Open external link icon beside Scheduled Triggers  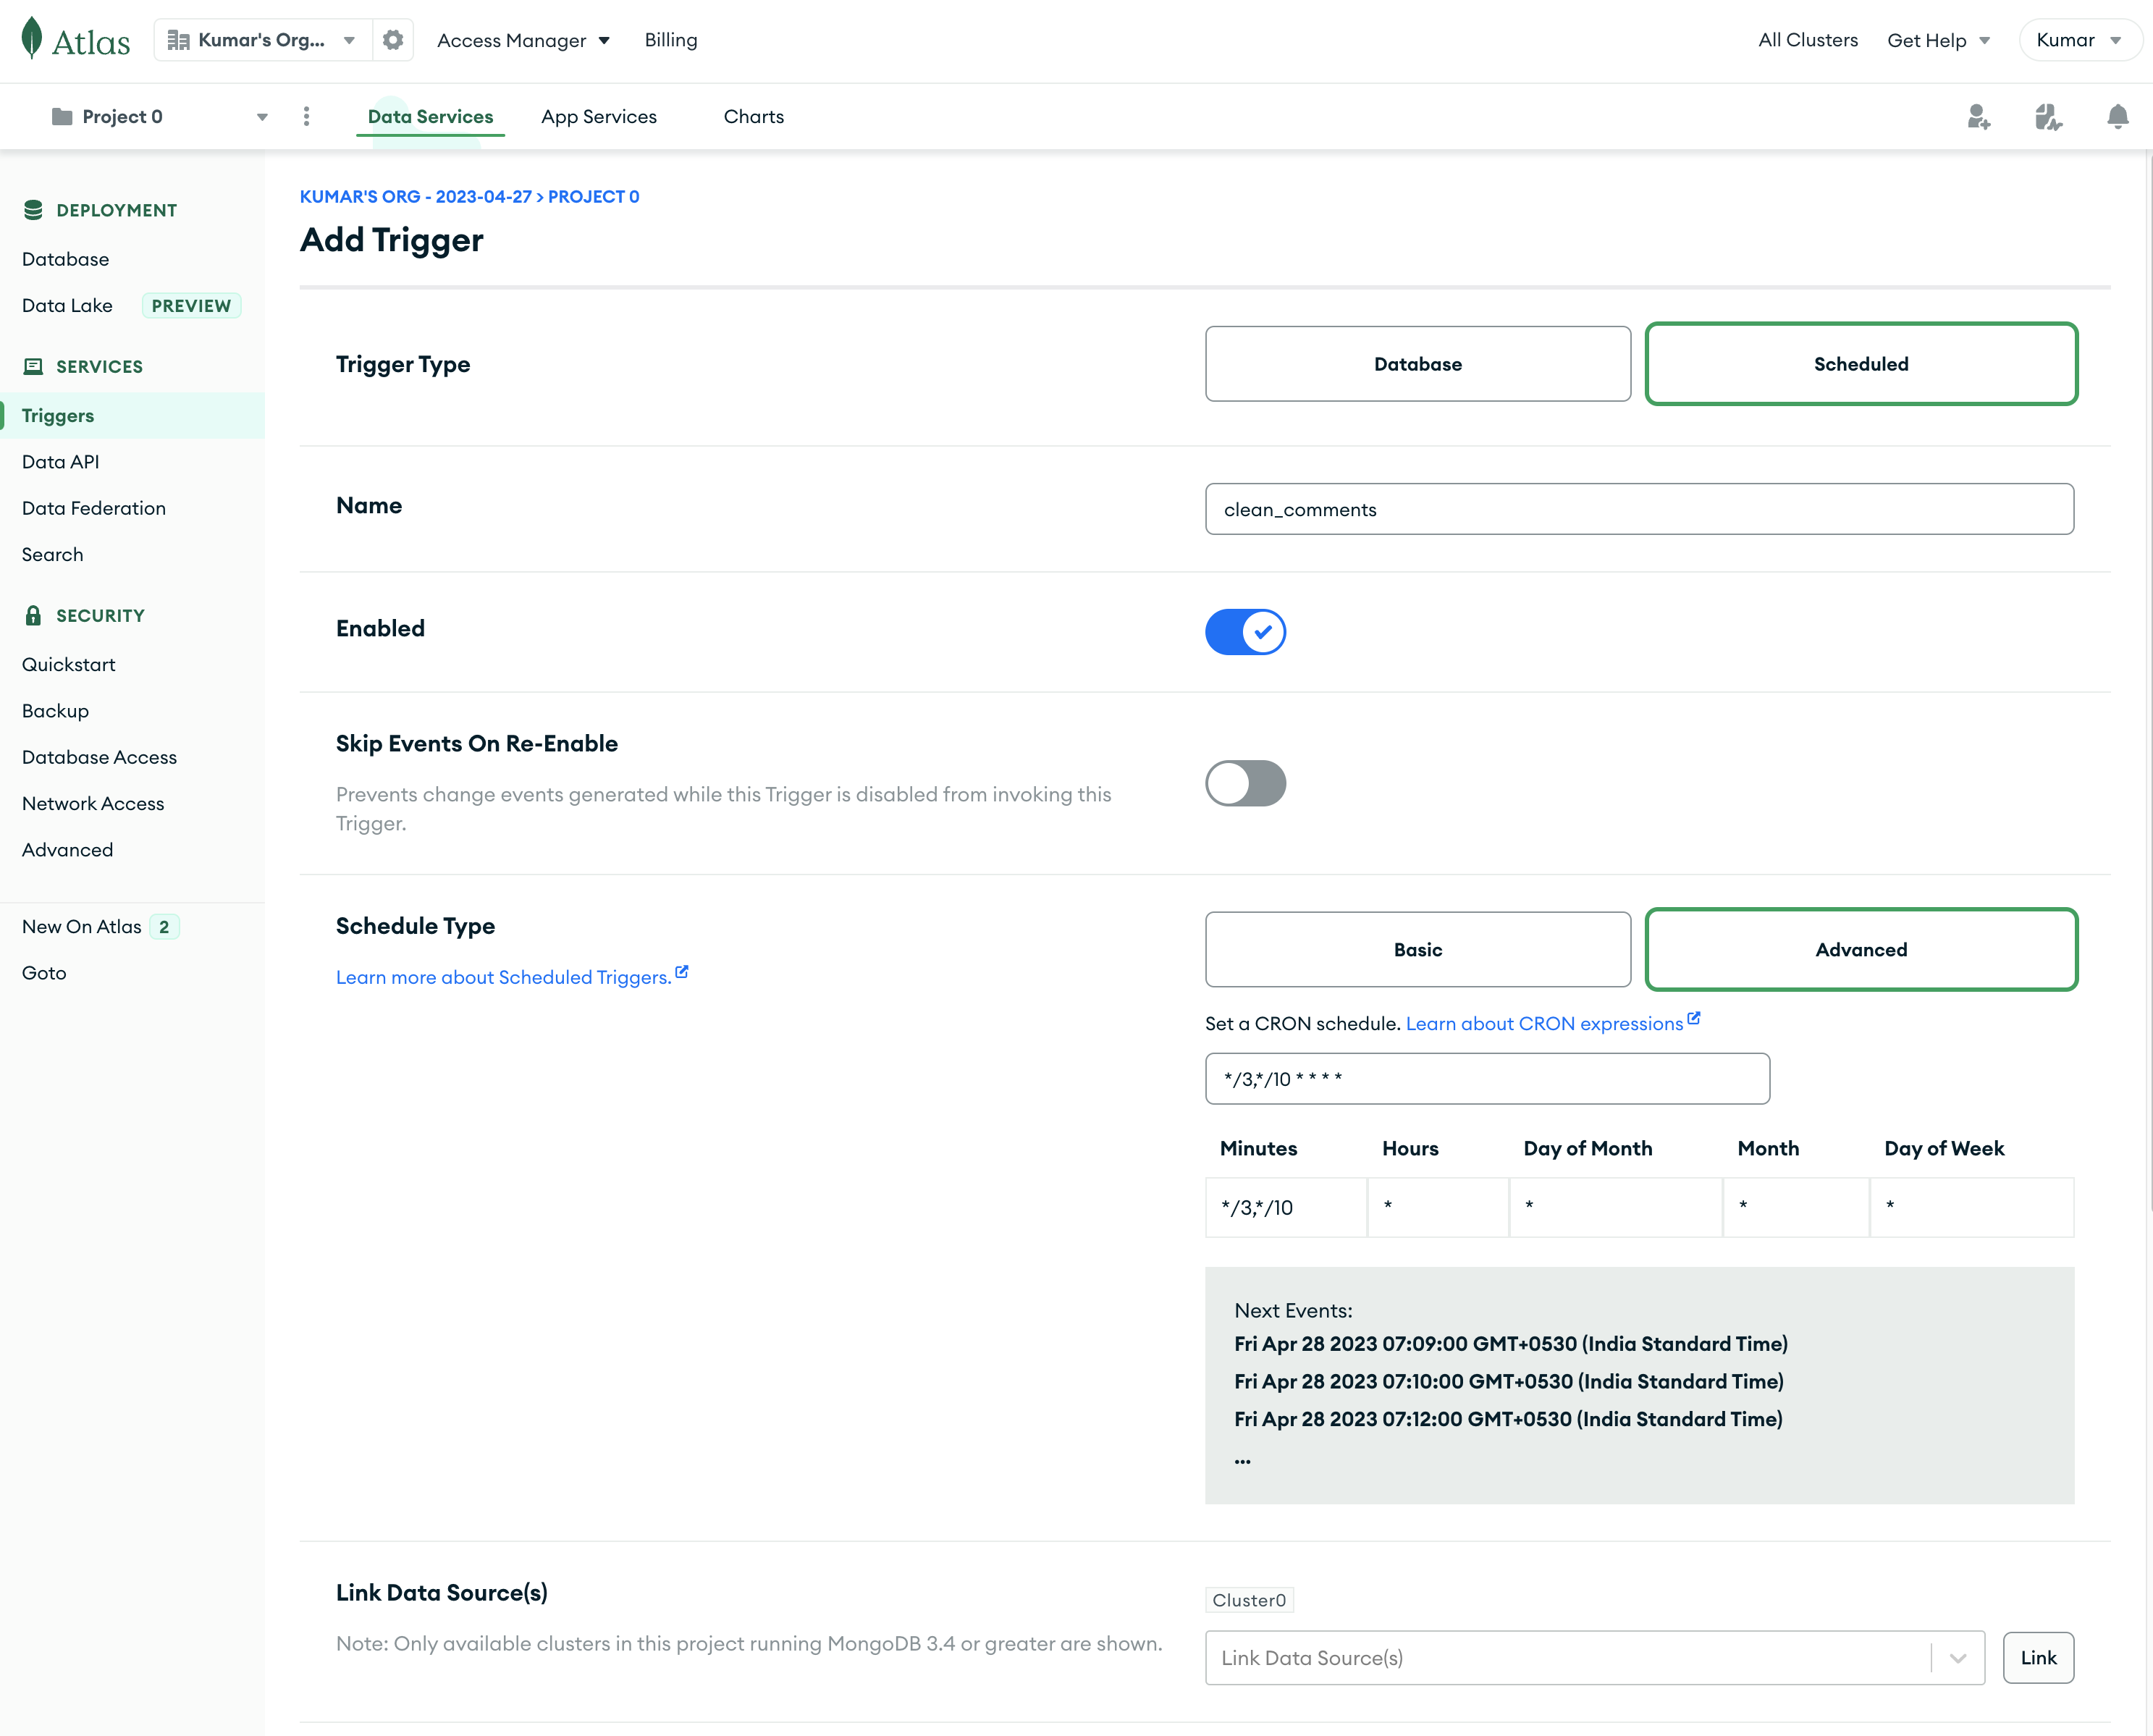pyautogui.click(x=682, y=972)
